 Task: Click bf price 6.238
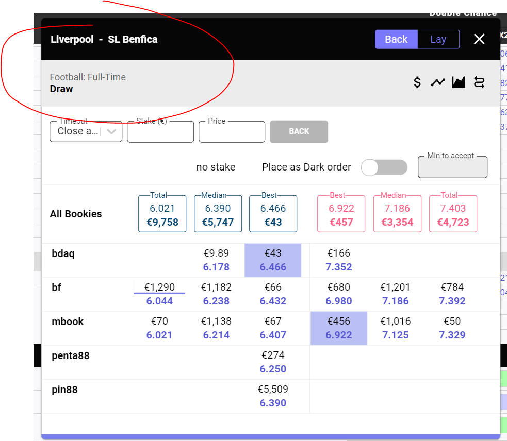(216, 301)
